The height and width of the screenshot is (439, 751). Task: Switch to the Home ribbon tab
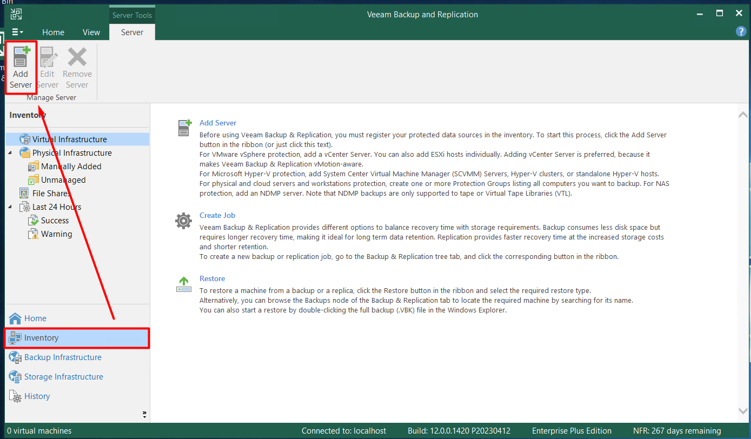pos(54,32)
